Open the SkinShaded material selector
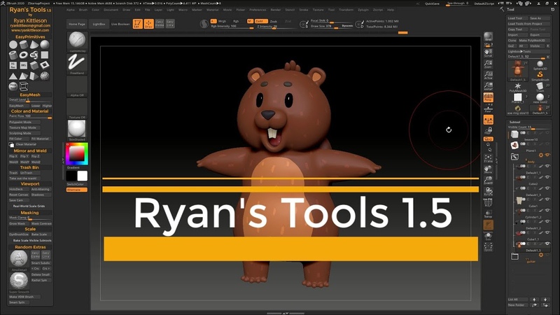 point(77,130)
